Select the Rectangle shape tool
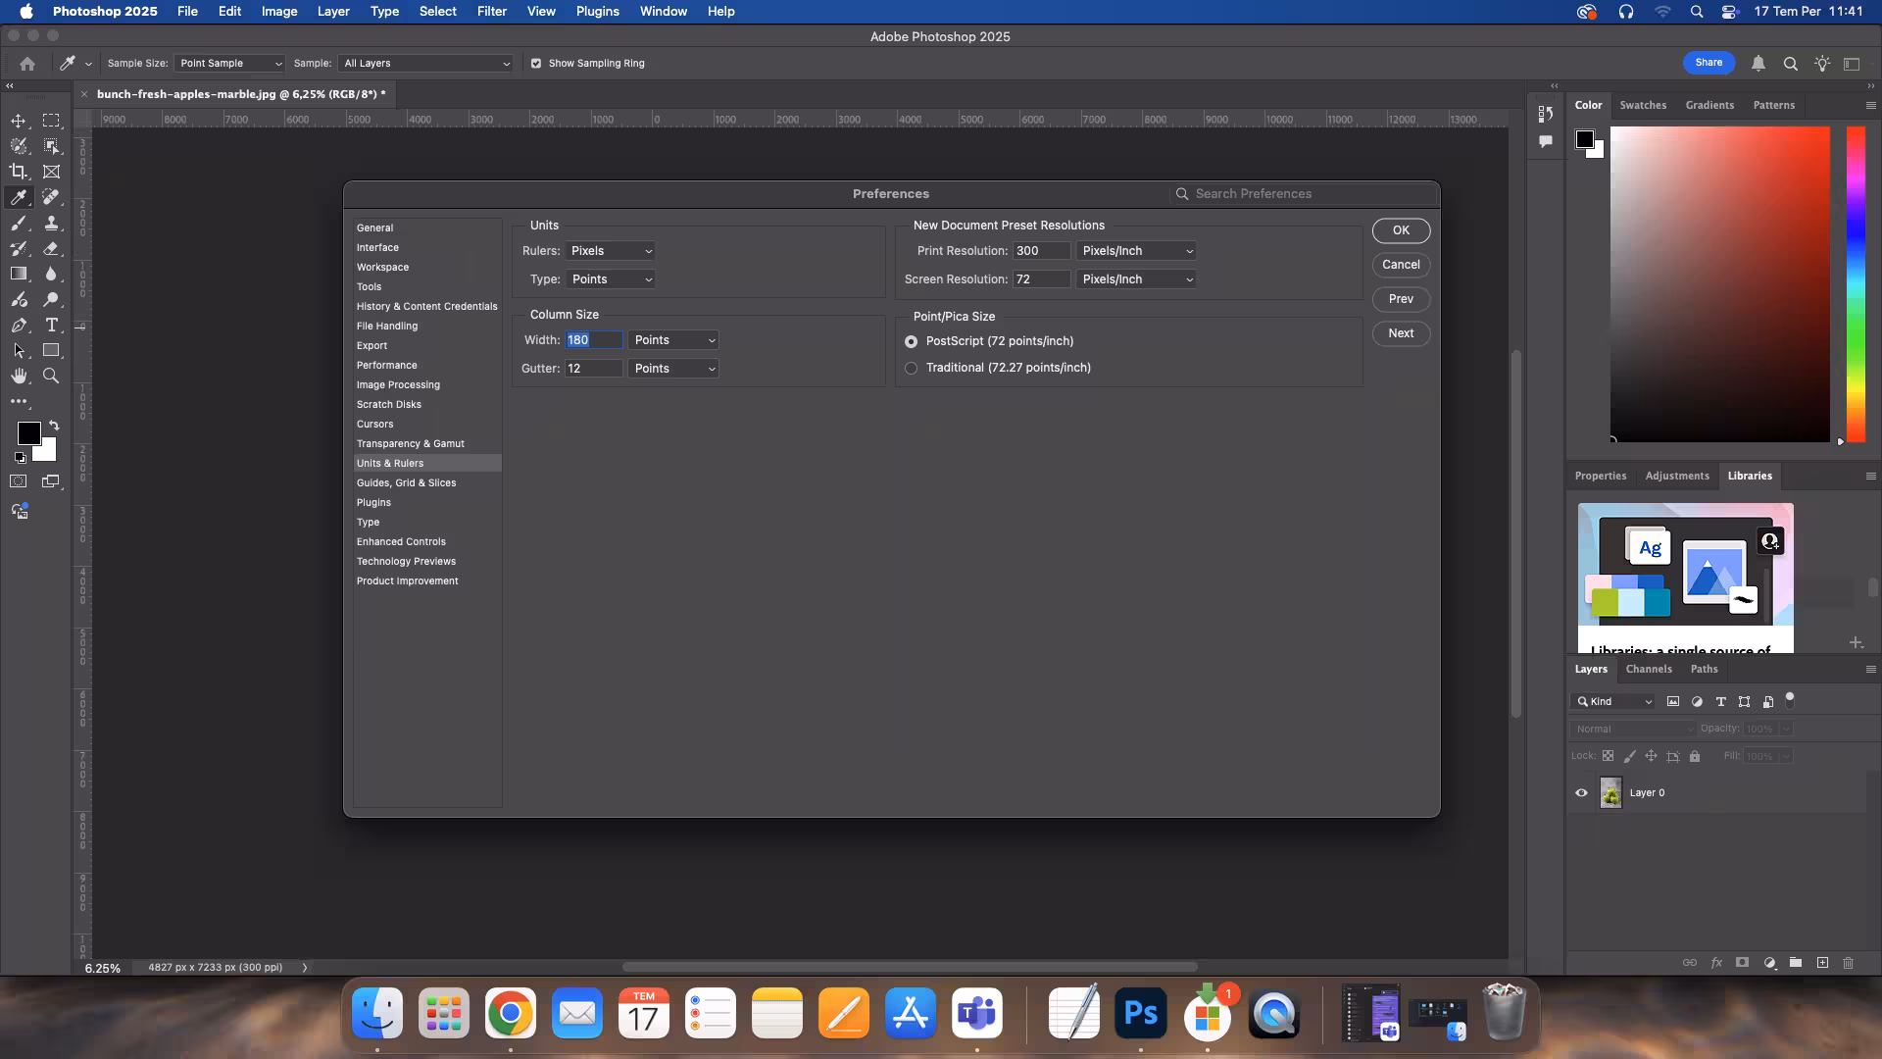 tap(51, 350)
